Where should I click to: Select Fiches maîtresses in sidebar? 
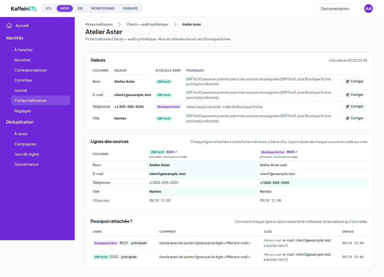pyautogui.click(x=41, y=101)
